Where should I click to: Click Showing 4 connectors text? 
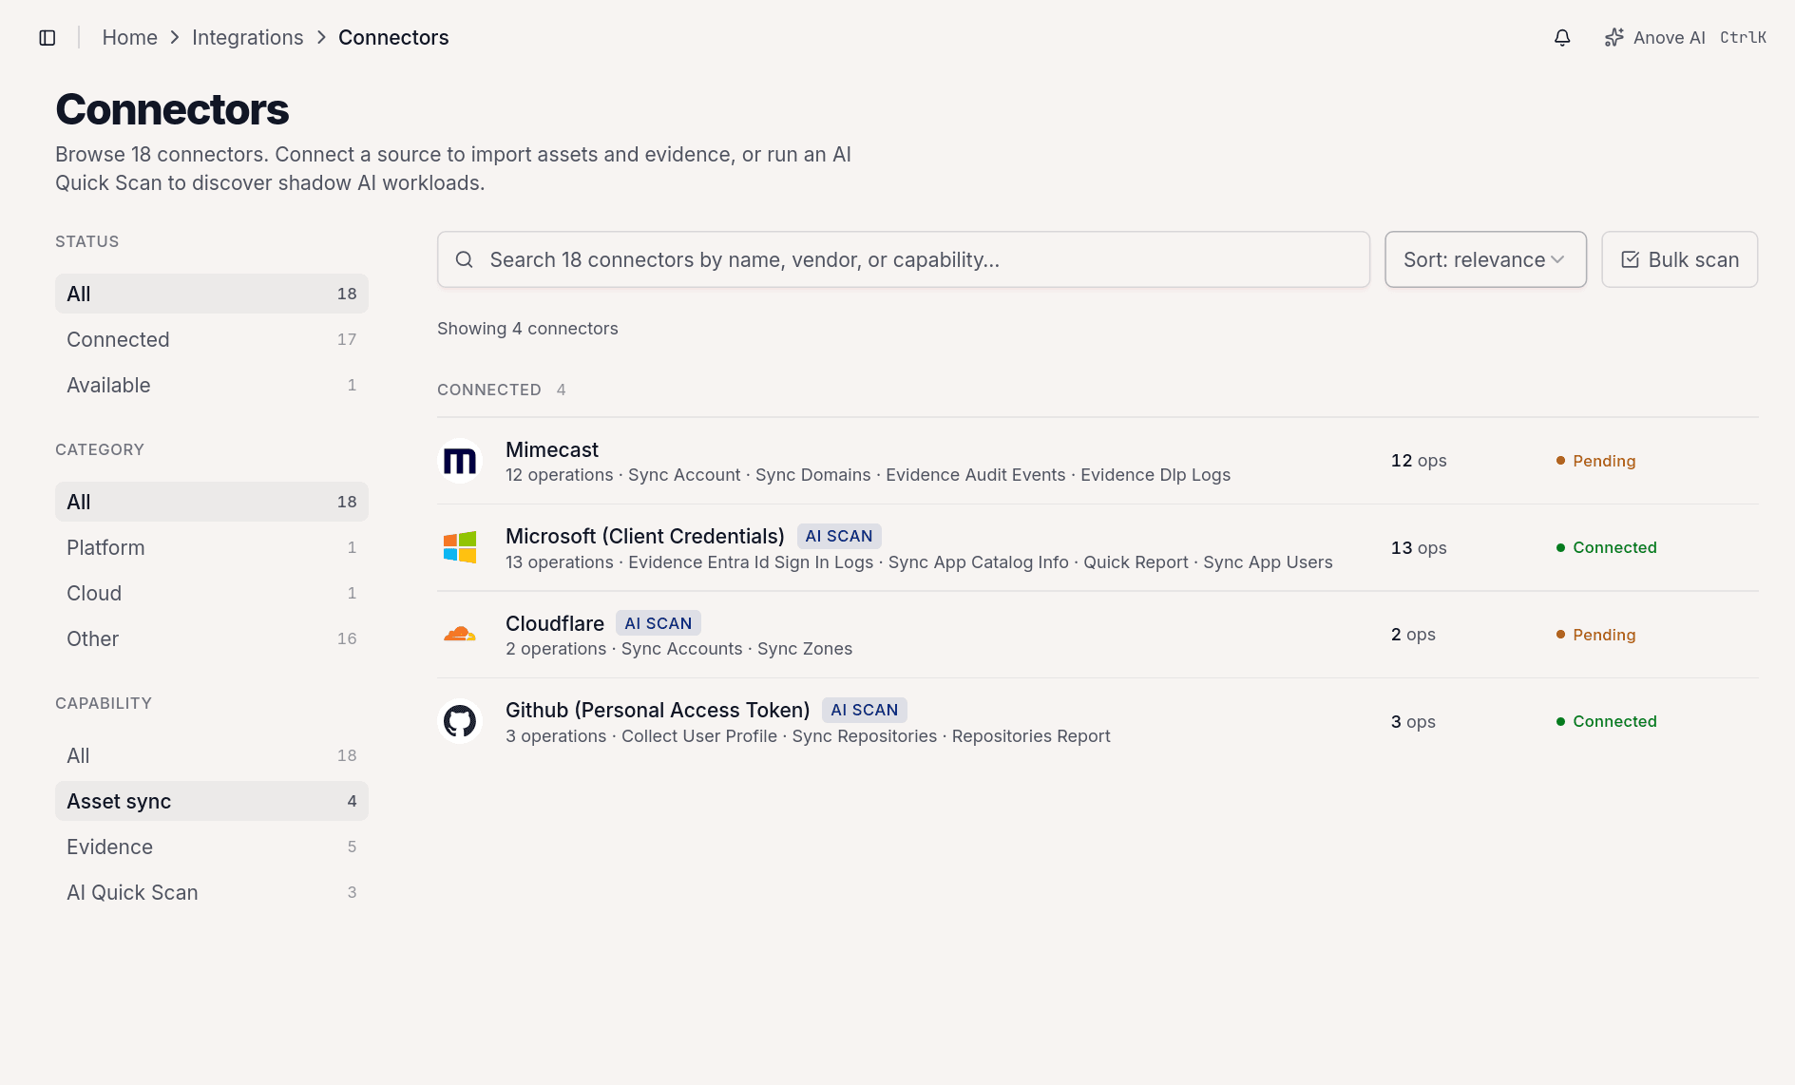click(527, 329)
